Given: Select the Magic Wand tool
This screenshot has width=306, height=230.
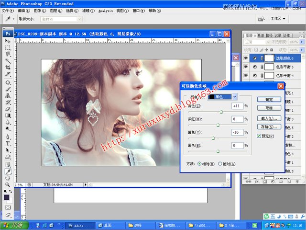Looking at the screenshot, I should pyautogui.click(x=8, y=61).
